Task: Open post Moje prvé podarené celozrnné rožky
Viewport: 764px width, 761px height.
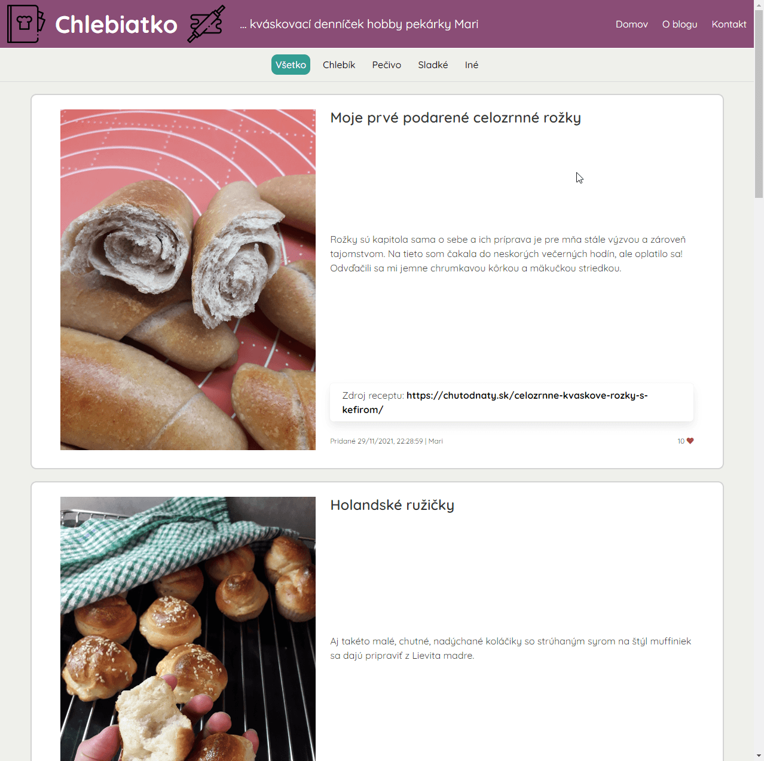Action: point(456,118)
